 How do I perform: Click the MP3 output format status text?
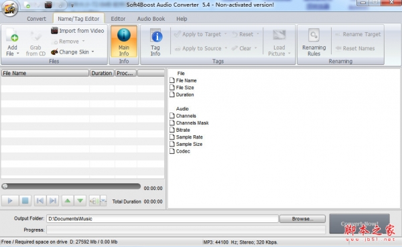[x=241, y=242]
